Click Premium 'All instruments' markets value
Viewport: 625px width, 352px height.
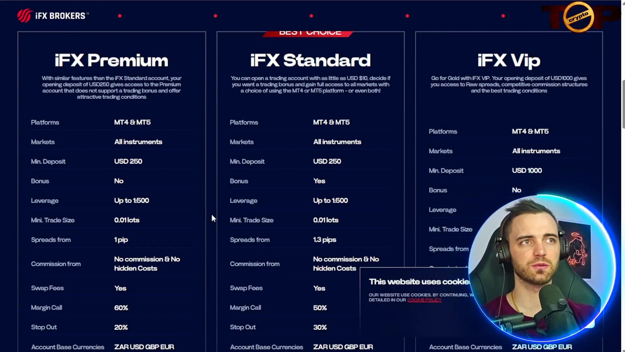pyautogui.click(x=138, y=142)
